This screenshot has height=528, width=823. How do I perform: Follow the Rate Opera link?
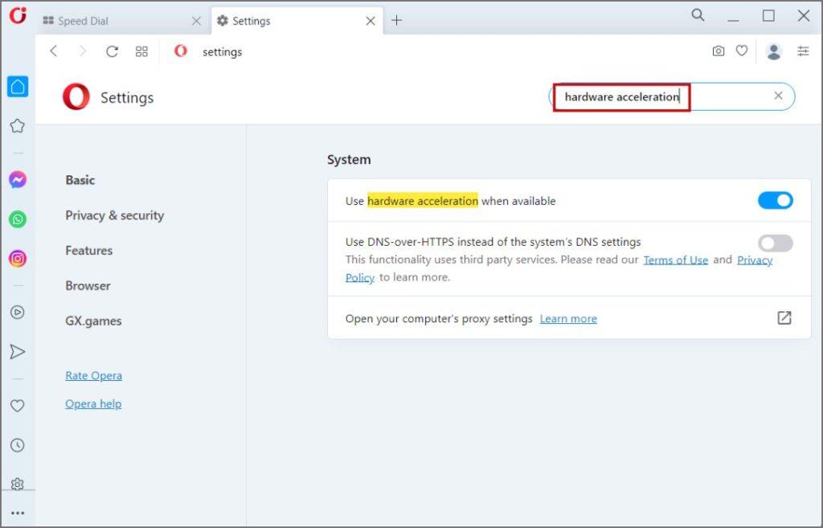[x=93, y=375]
